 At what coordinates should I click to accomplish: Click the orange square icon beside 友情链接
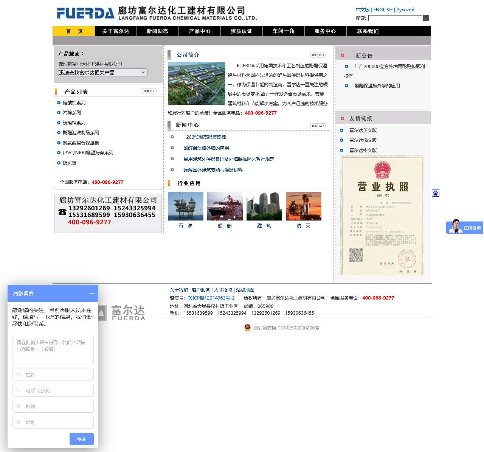click(343, 118)
